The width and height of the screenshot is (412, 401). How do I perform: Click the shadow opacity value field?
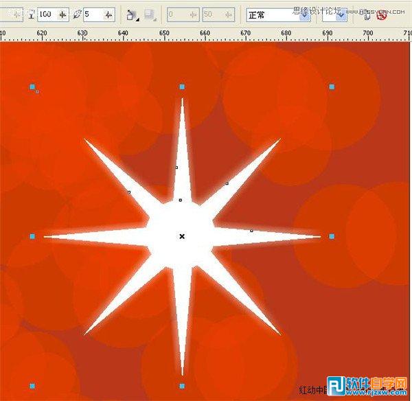click(x=54, y=14)
